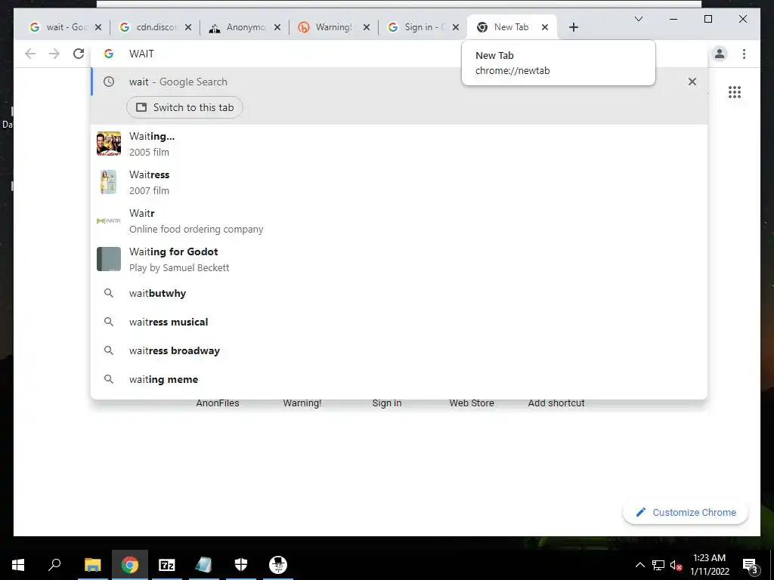Open the Google apps grid

pyautogui.click(x=735, y=91)
